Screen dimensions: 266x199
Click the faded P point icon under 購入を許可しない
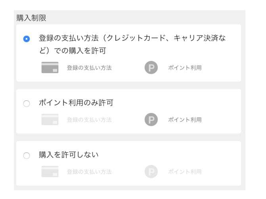pyautogui.click(x=151, y=172)
